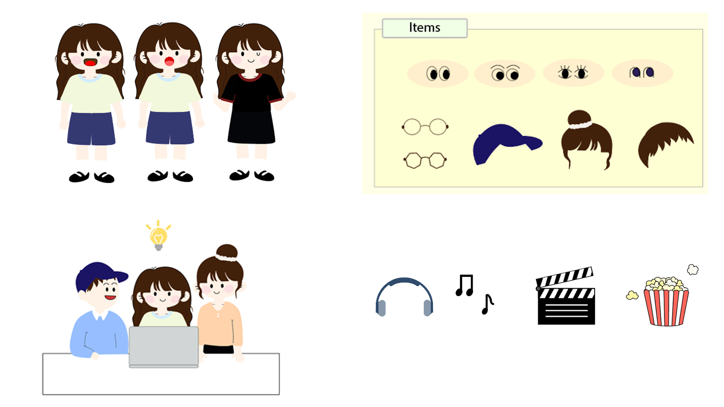Click the octagonal glasses item
Screen dimensions: 724x407
tap(425, 160)
